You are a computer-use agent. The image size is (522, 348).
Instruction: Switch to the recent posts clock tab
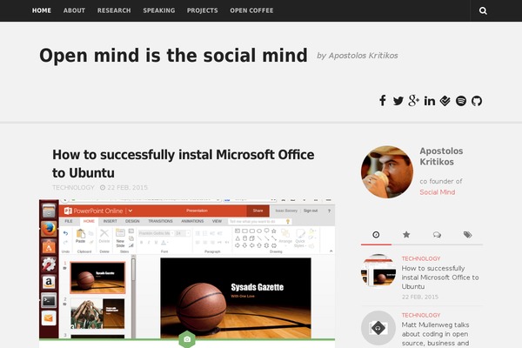(376, 235)
